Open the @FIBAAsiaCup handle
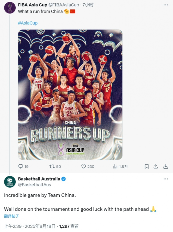Viewport: 173px width, 232px height. 64,5
